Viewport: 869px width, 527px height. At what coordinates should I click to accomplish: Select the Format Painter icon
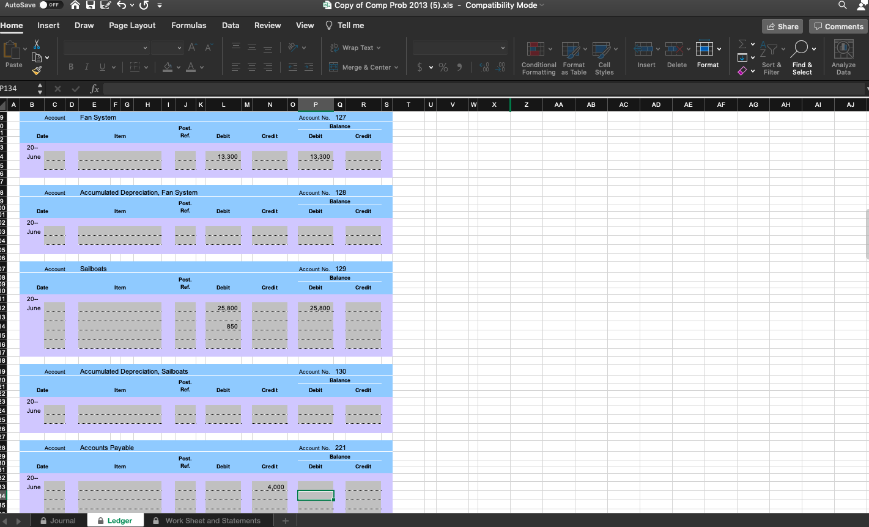click(37, 70)
